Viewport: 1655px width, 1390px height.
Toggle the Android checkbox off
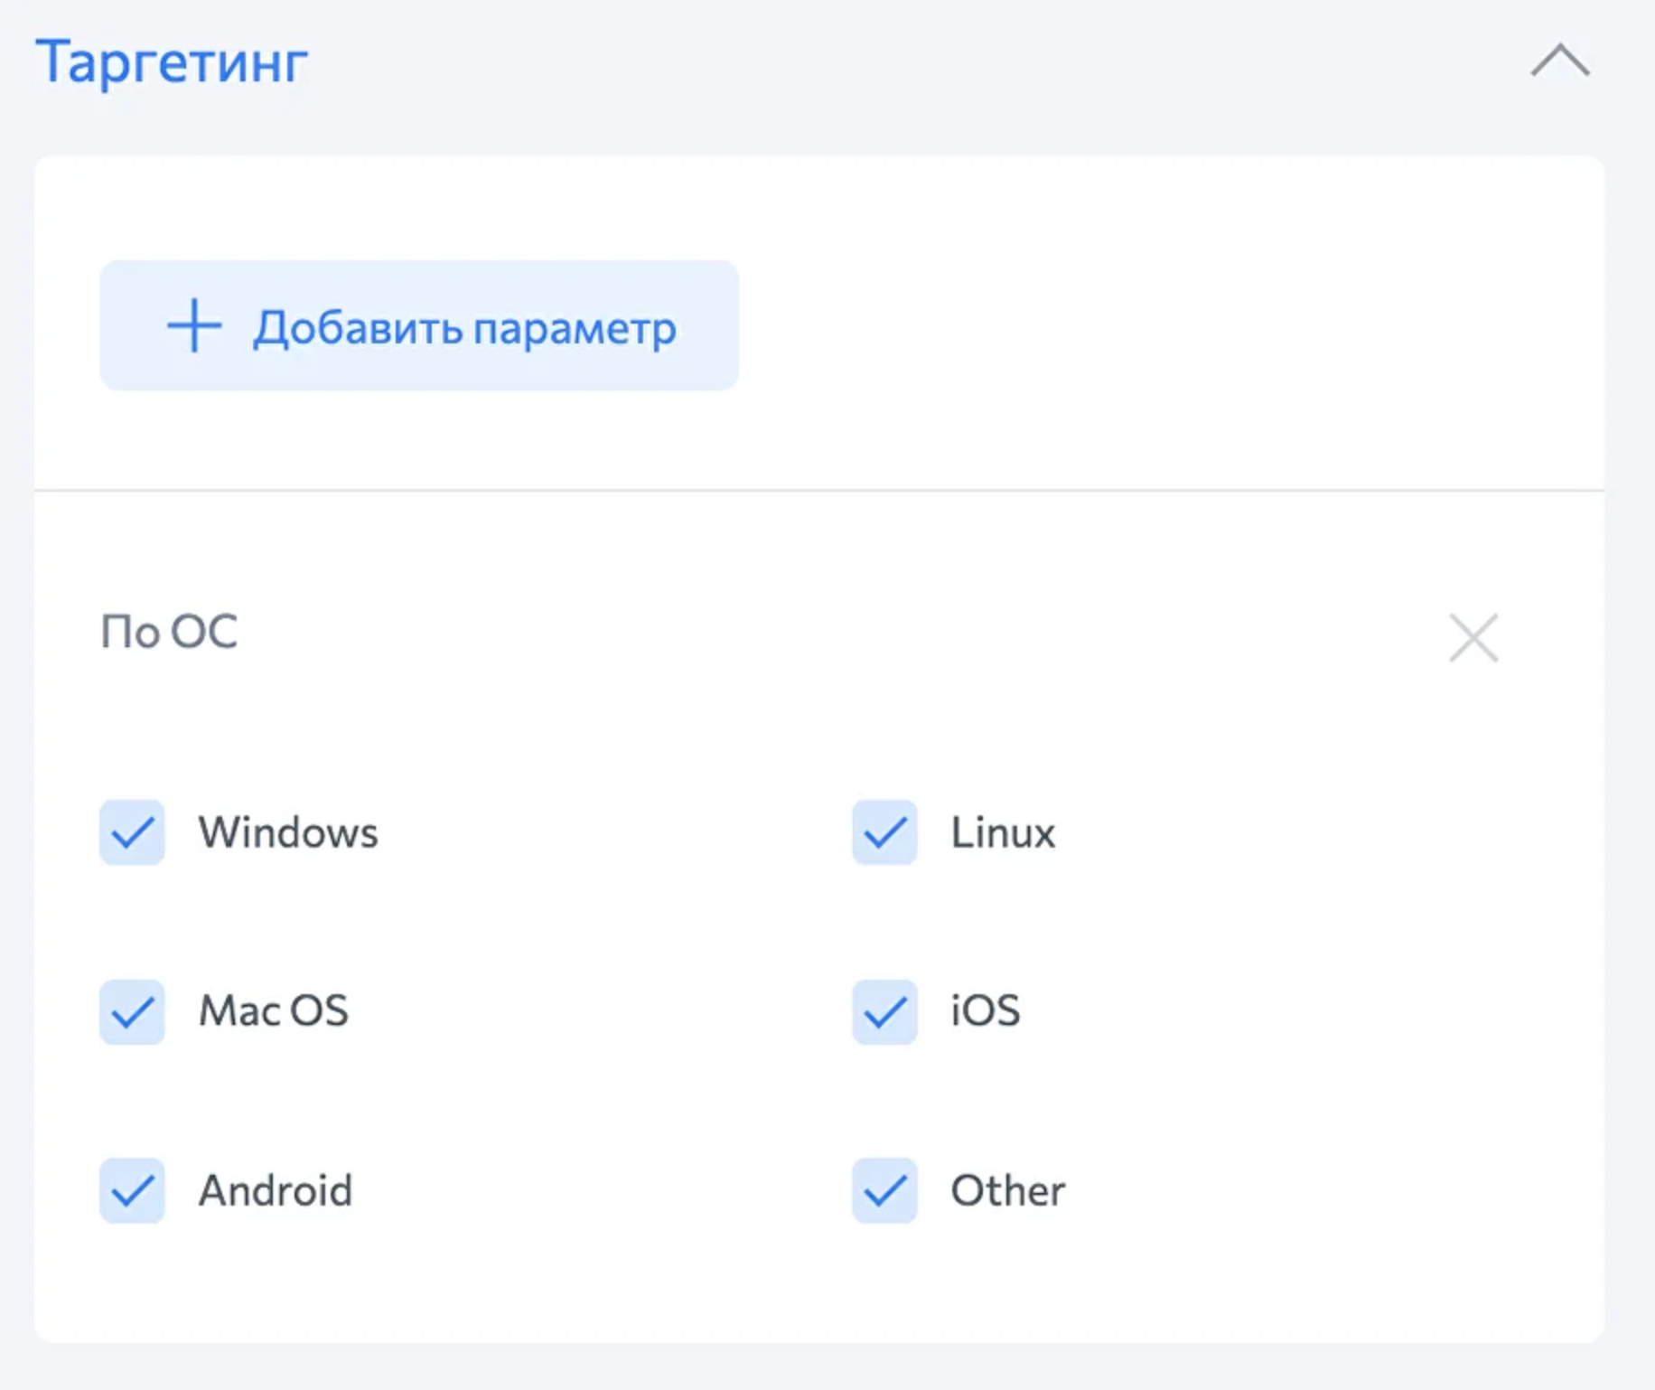tap(132, 1190)
